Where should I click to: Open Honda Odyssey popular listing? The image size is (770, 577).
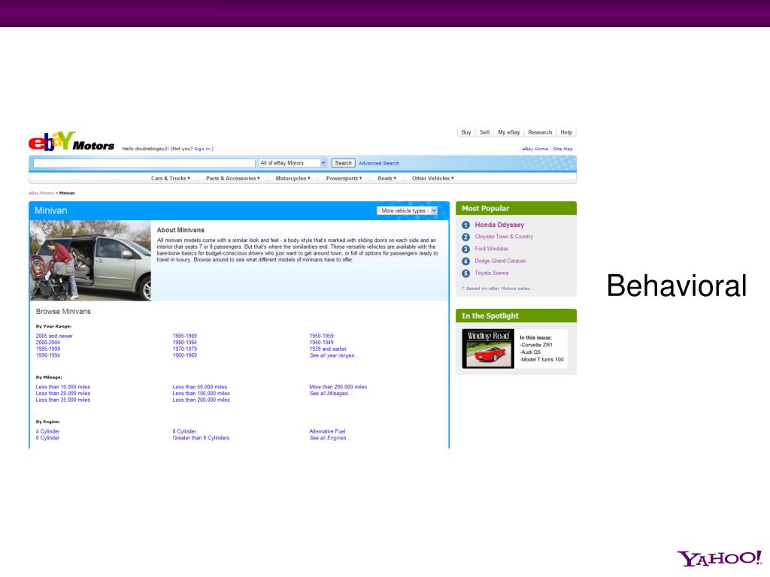[499, 225]
